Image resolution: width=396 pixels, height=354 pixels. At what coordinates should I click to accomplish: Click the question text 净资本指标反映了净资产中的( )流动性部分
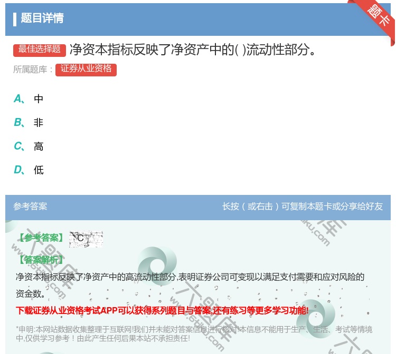[193, 50]
